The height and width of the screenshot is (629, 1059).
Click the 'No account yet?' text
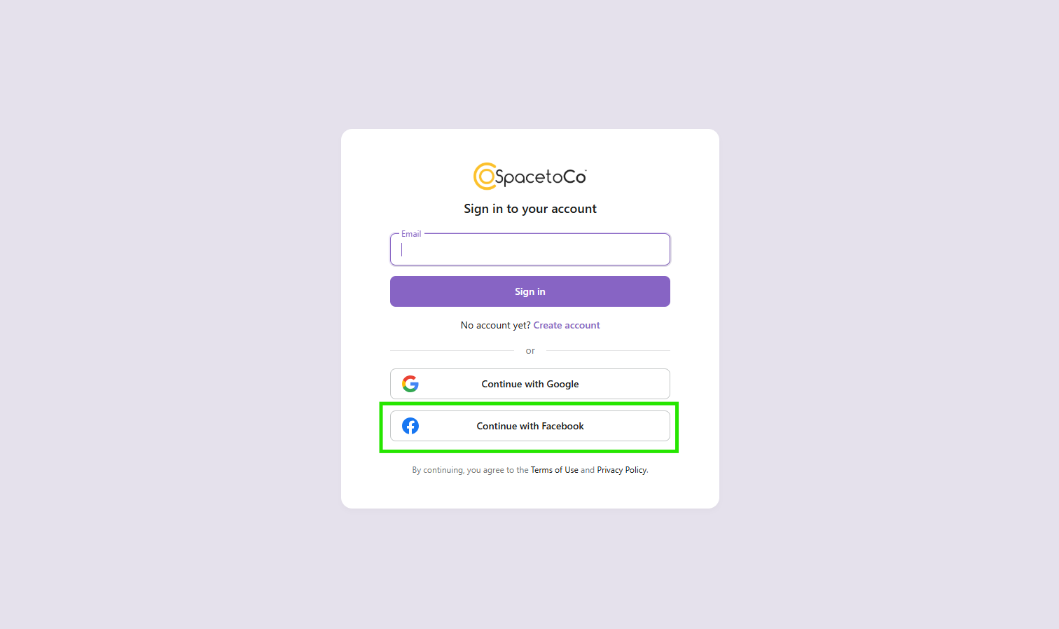[494, 325]
